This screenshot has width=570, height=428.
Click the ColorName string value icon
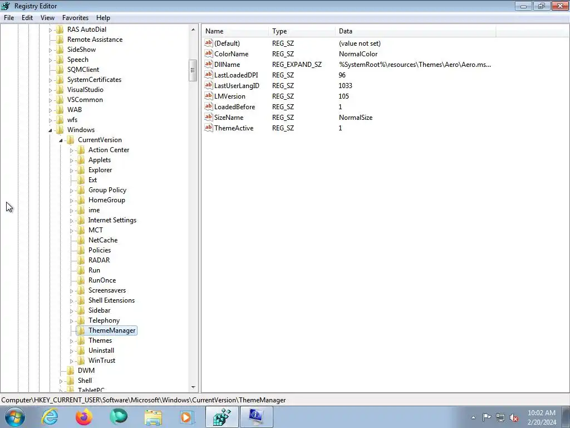(208, 53)
